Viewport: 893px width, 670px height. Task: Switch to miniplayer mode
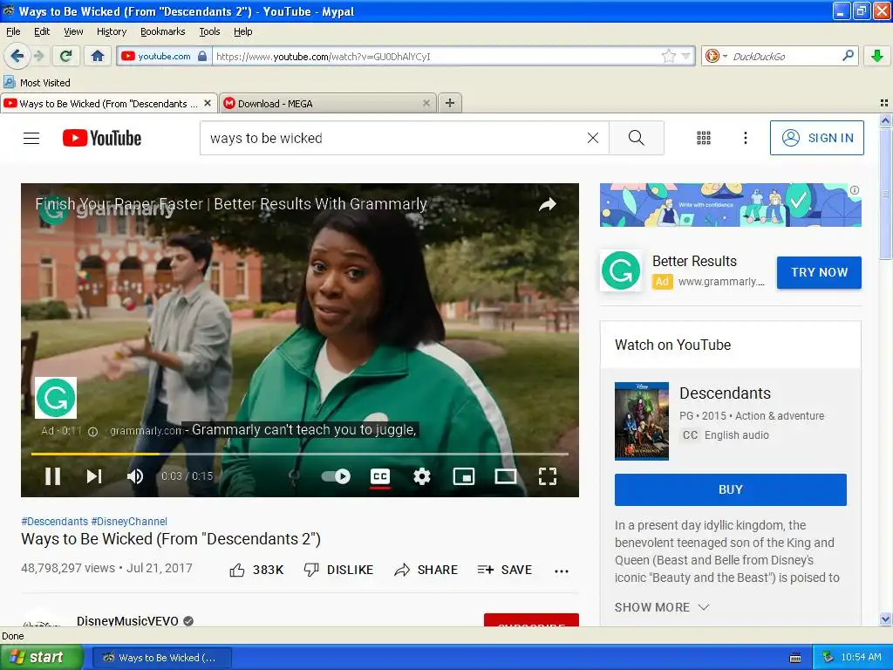click(x=464, y=476)
